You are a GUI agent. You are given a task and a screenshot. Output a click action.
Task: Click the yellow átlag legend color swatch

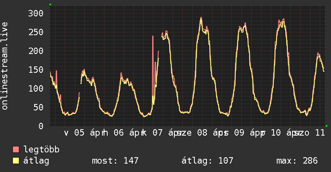click(16, 161)
